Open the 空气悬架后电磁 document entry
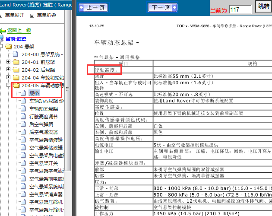This screenshot has width=272, height=216. [x=46, y=156]
